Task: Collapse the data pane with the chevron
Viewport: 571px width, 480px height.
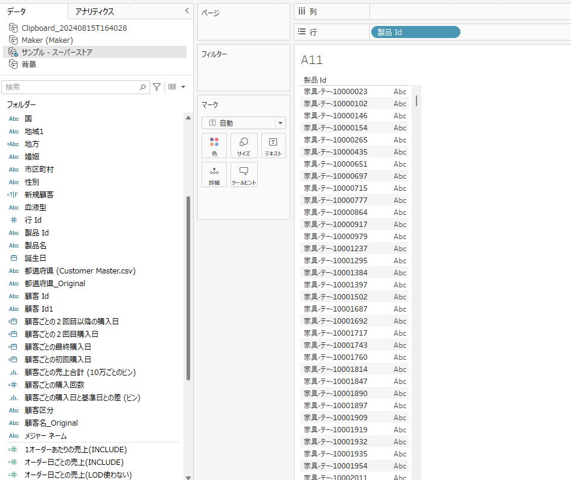Action: coord(187,11)
